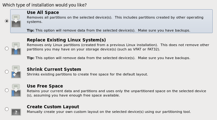Click the "Shrinks existing partitions" description
Viewport: 217px width, 120px height.
pyautogui.click(x=87, y=74)
